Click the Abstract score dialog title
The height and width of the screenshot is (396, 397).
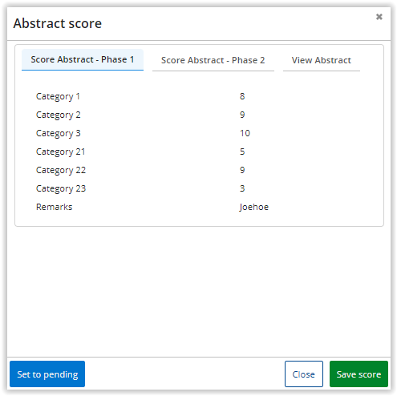coord(58,23)
